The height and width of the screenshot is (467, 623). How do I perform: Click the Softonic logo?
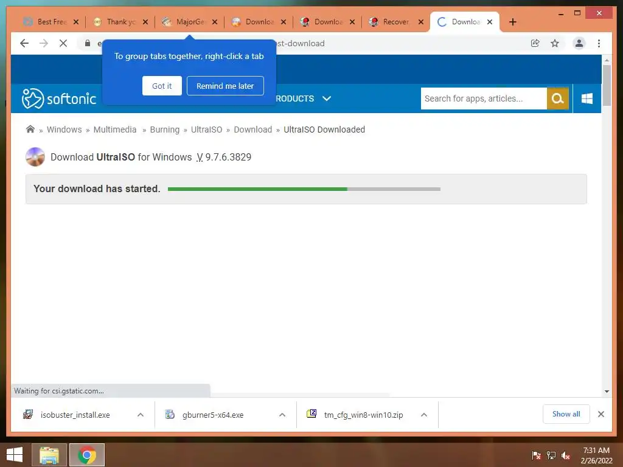(59, 99)
